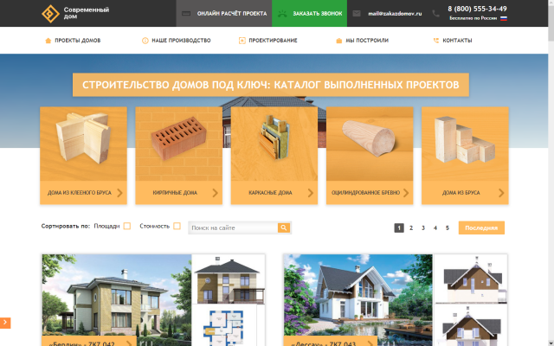This screenshot has width=554, height=346.
Task: Go to page 5
Action: (447, 228)
